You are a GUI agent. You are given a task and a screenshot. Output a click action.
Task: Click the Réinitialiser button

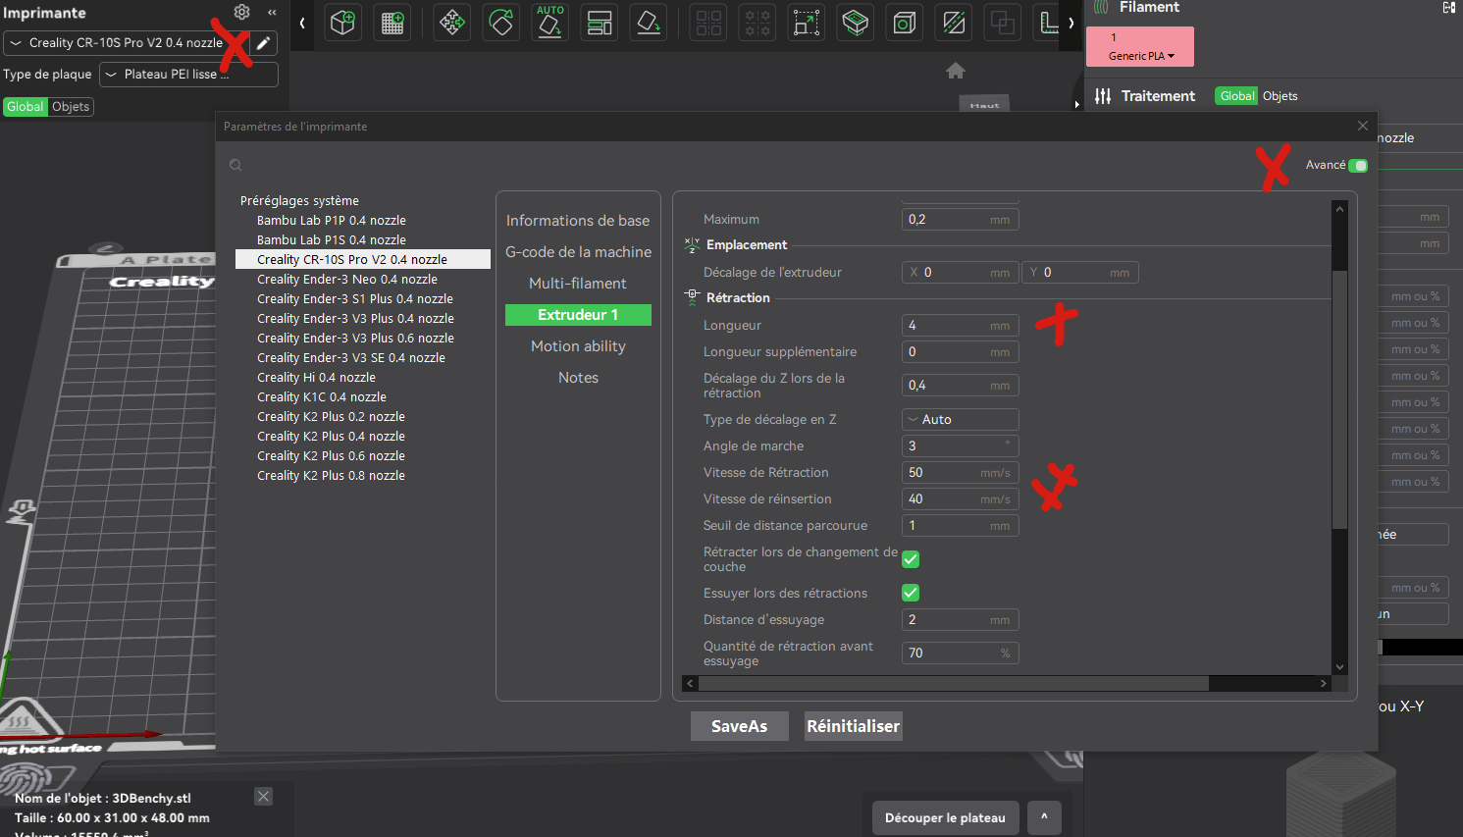click(x=854, y=726)
